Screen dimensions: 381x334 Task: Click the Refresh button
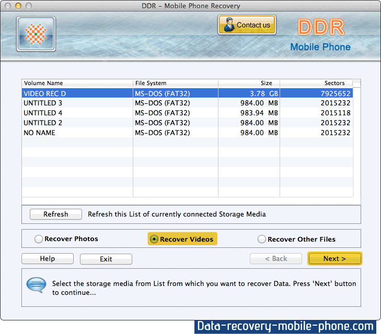(56, 214)
